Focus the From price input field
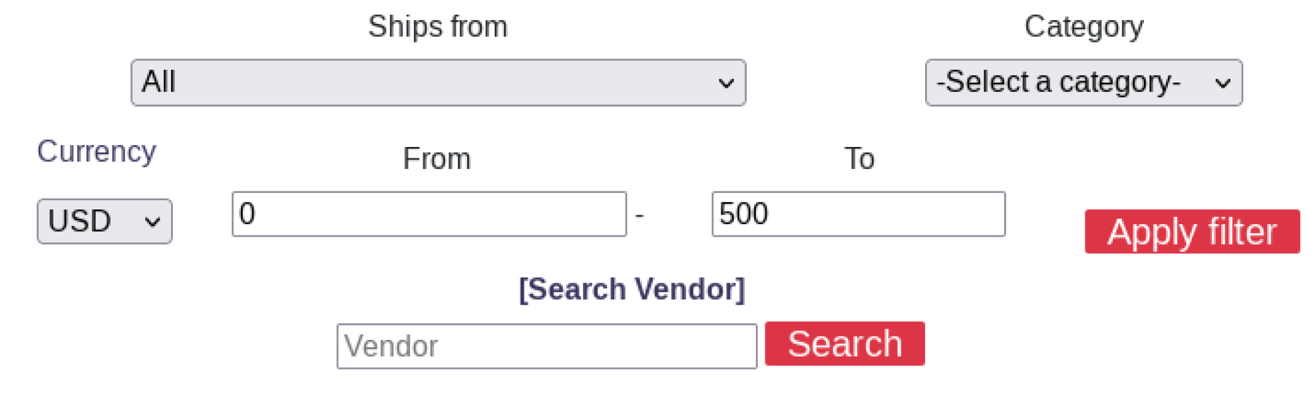The image size is (1315, 395). click(x=429, y=214)
